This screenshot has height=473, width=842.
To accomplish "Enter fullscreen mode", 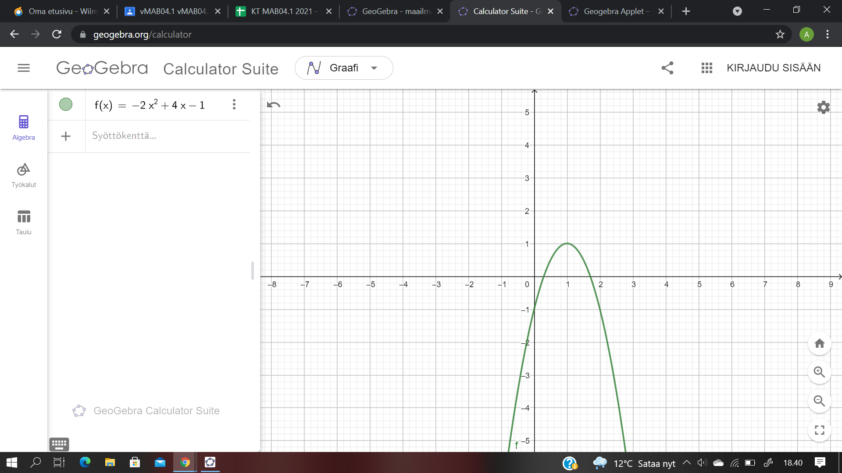I will pyautogui.click(x=820, y=430).
